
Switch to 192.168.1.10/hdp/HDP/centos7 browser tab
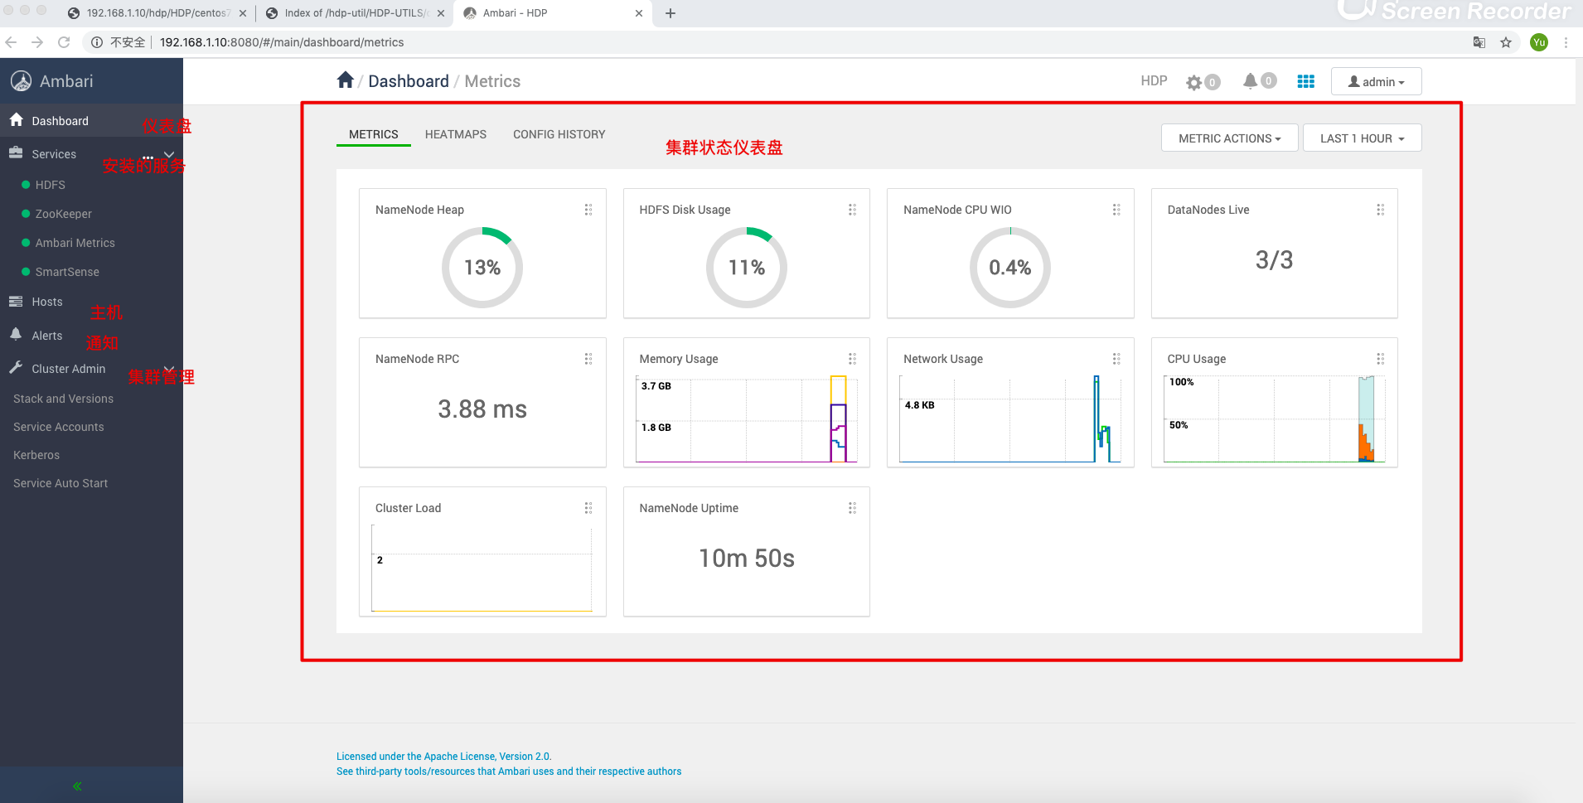point(157,13)
